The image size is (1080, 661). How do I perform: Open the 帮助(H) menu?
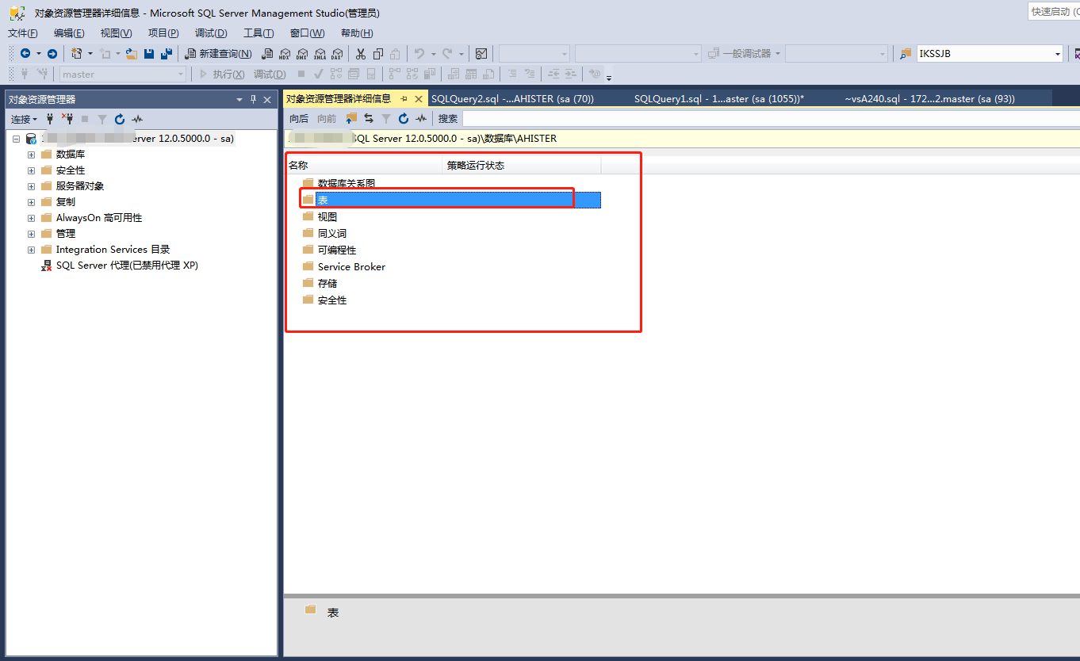357,33
